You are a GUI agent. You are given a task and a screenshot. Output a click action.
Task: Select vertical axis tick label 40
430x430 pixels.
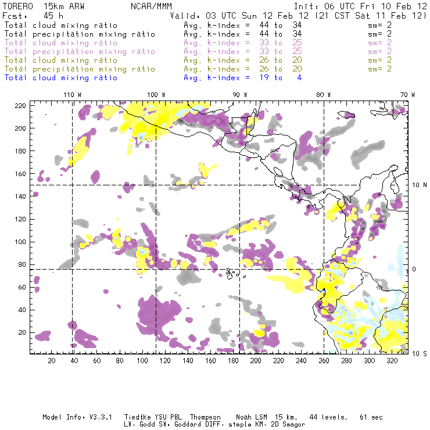(22, 310)
